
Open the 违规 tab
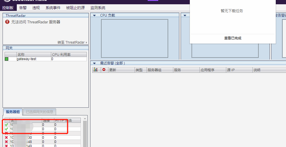pos(36,8)
